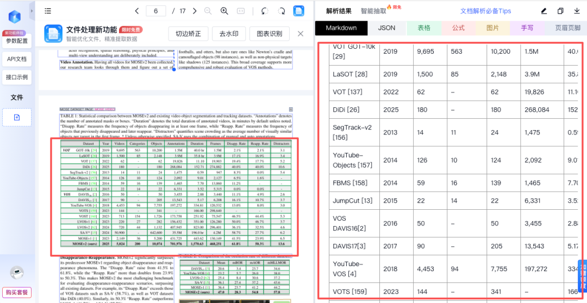Open the 接口示例 page

[x=17, y=78]
